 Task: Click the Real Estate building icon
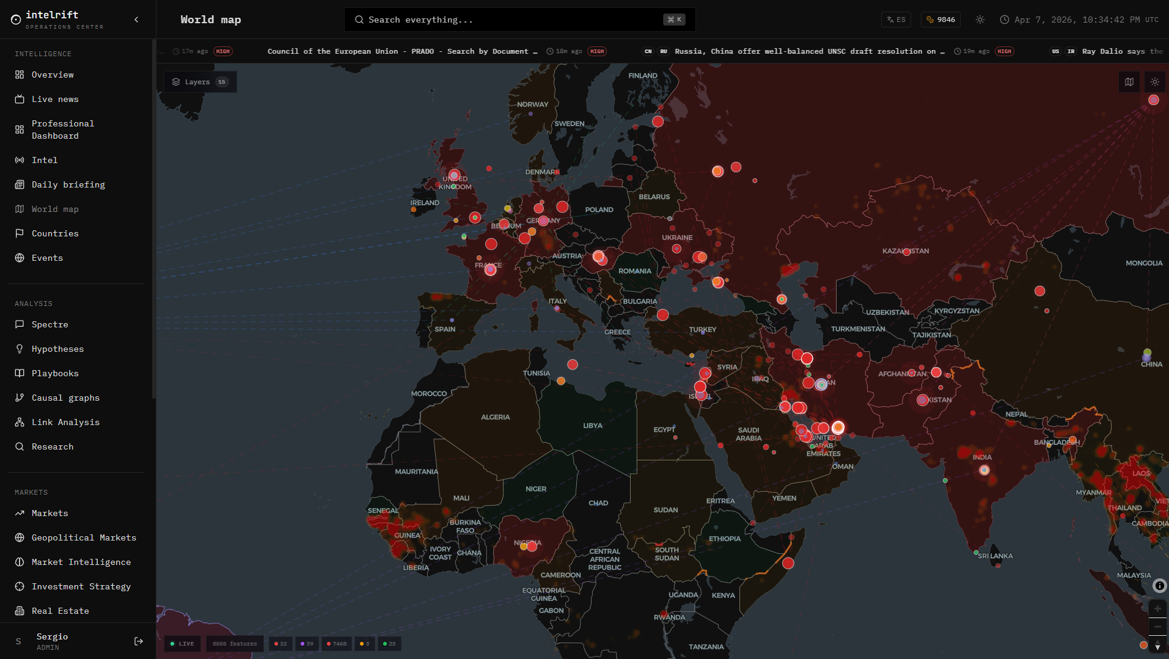click(20, 611)
